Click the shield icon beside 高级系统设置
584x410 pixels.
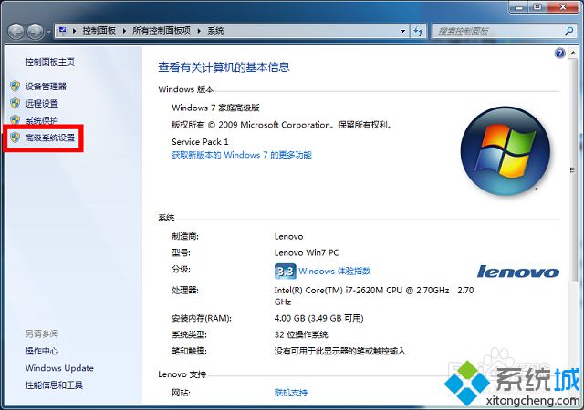coord(15,138)
